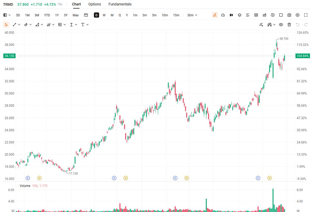Open the 30m interval dropdown

coord(192,15)
